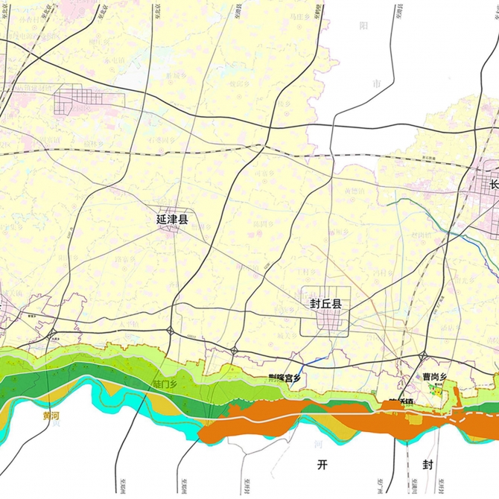This screenshot has height=499, width=499.
Task: Select the 长 label at right edge
Action: (x=493, y=185)
